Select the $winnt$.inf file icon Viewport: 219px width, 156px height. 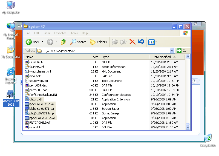coord(27,67)
